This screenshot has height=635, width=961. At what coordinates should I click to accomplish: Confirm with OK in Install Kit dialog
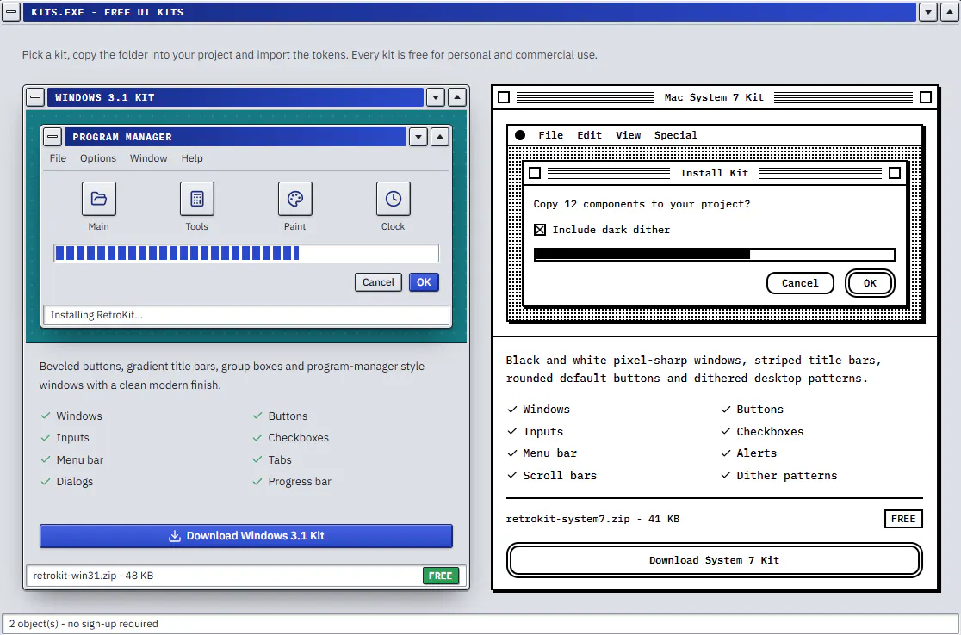(870, 283)
